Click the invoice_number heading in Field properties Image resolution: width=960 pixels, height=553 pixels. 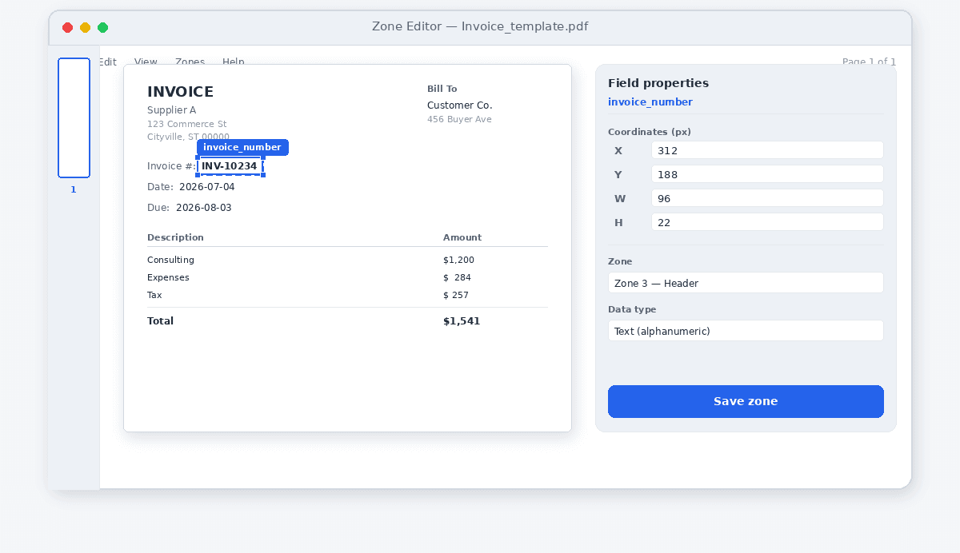click(x=650, y=102)
